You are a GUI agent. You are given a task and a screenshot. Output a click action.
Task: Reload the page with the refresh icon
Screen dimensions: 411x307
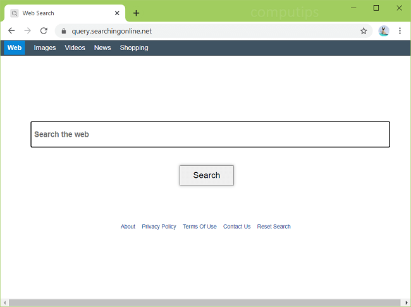click(x=44, y=30)
